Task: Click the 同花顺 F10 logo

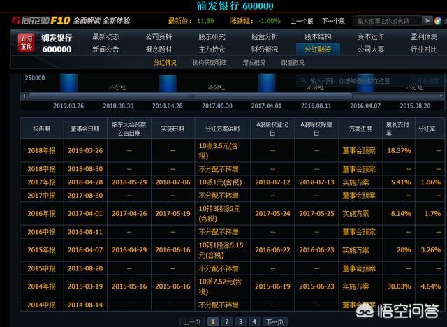Action: pos(41,20)
